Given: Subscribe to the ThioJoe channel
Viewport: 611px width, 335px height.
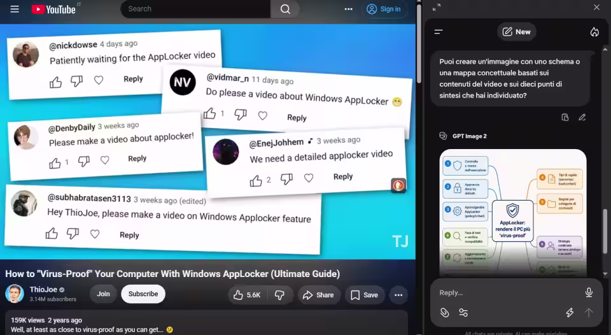Looking at the screenshot, I should [143, 294].
